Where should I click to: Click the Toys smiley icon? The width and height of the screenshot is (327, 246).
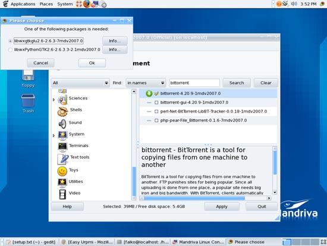(62, 171)
